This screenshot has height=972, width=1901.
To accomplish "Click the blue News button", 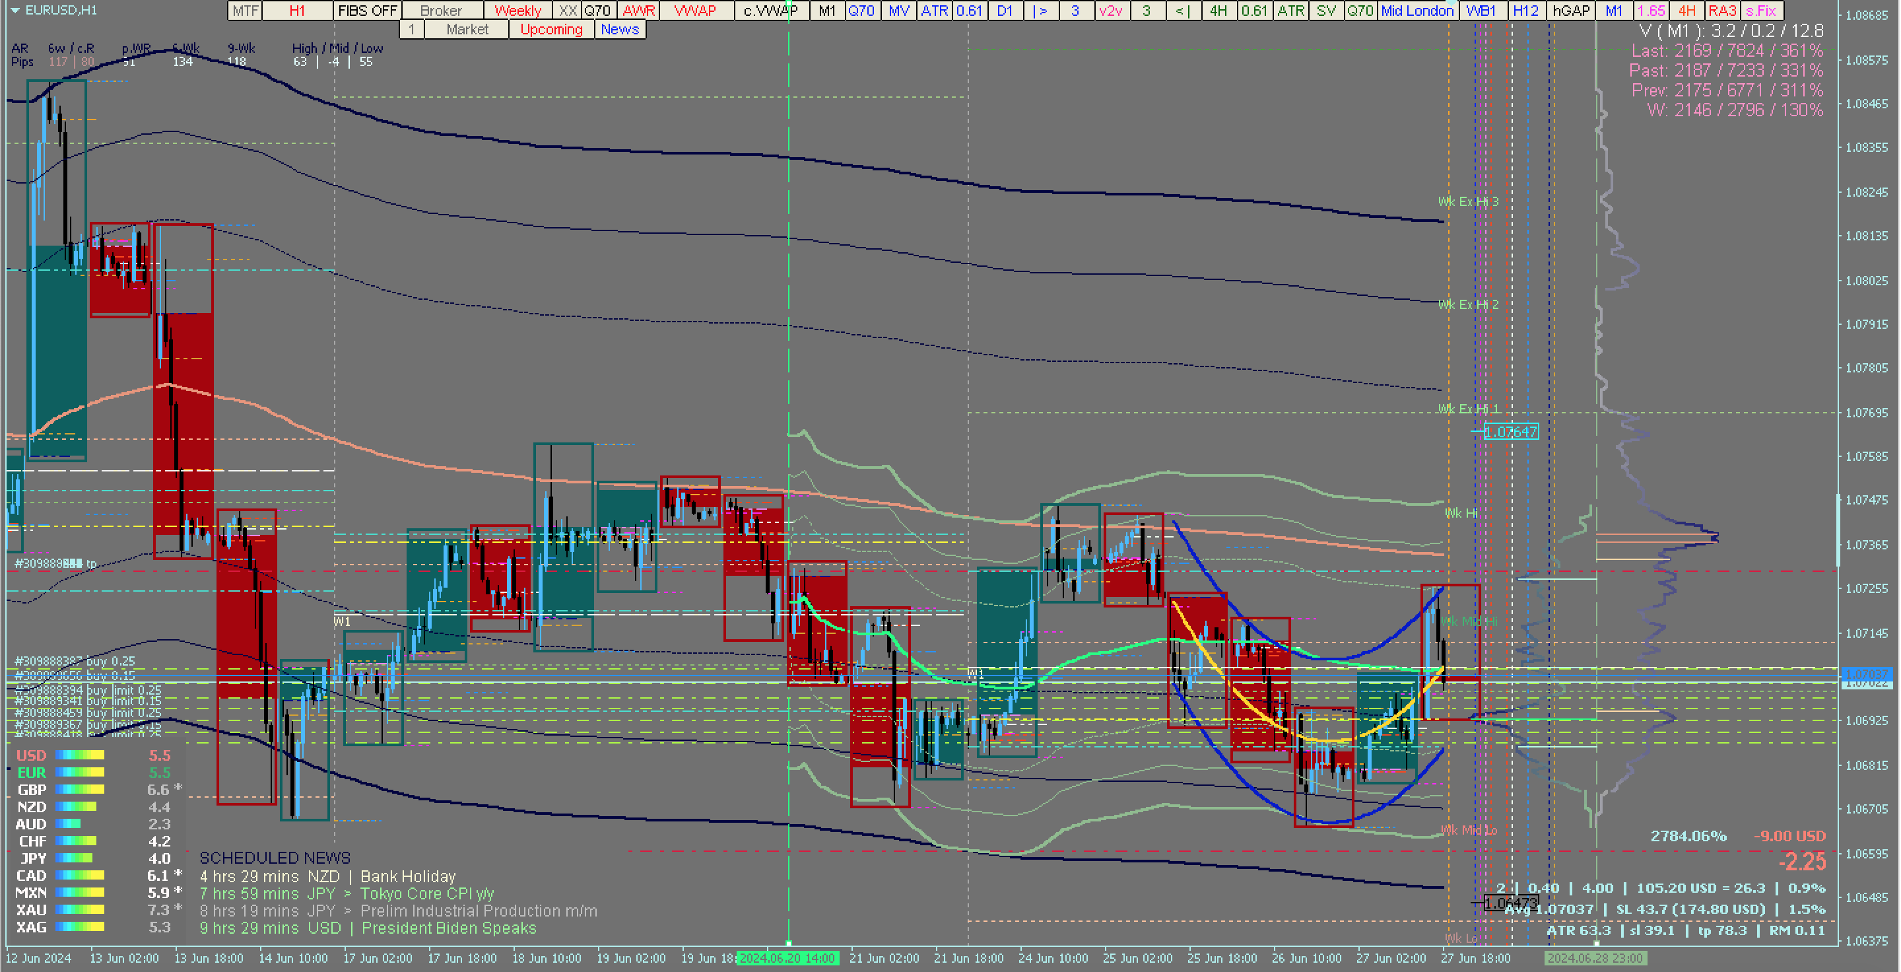I will pyautogui.click(x=619, y=30).
